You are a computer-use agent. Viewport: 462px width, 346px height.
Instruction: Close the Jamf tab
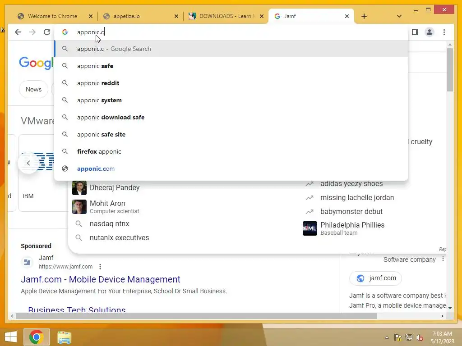point(347,16)
